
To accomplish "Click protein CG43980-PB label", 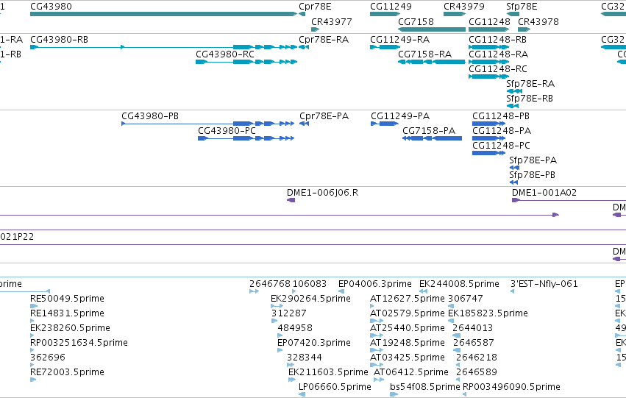I will [150, 116].
